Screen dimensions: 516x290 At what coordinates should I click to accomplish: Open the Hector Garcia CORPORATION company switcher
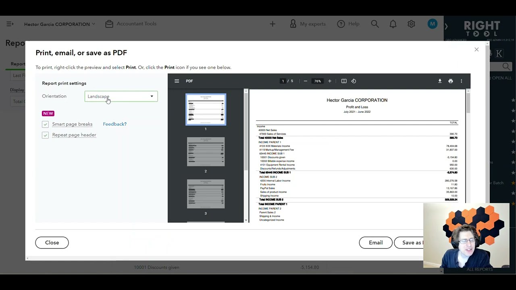(60, 24)
